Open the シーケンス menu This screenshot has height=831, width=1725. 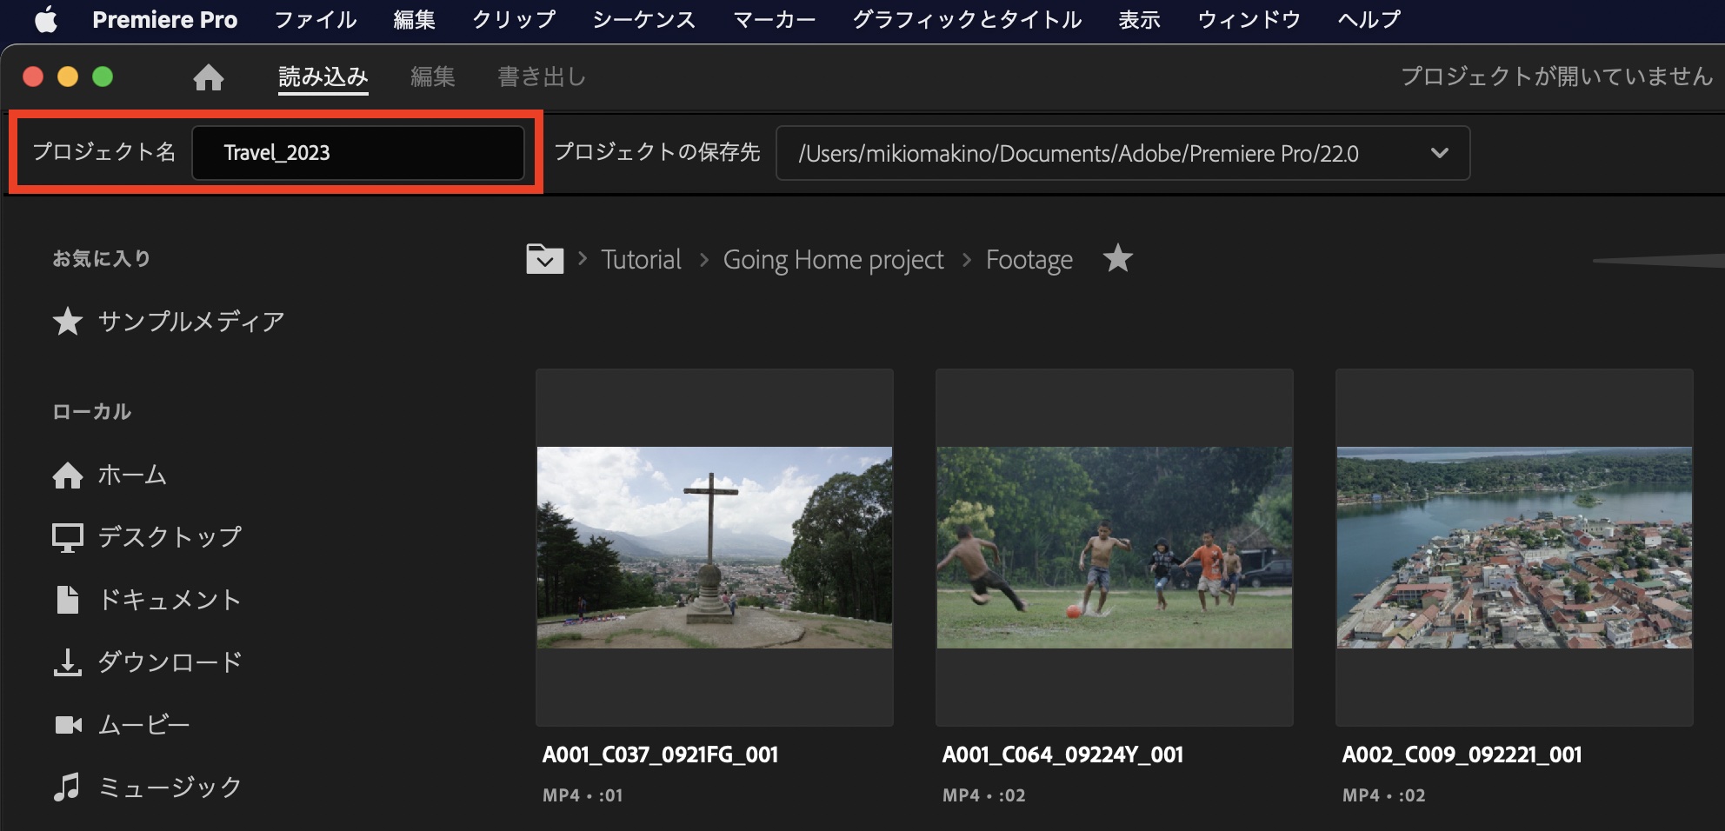[x=644, y=19]
